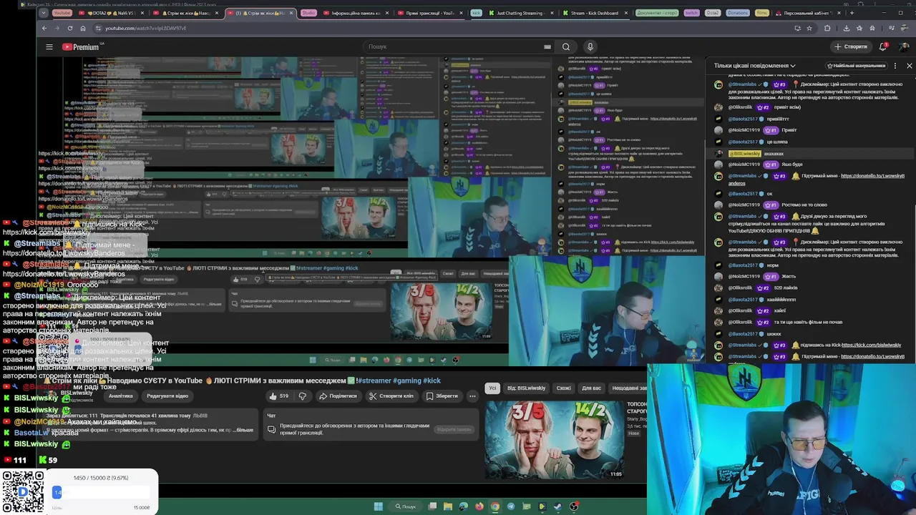Save the video with Зберегти
The height and width of the screenshot is (515, 916).
(x=442, y=396)
